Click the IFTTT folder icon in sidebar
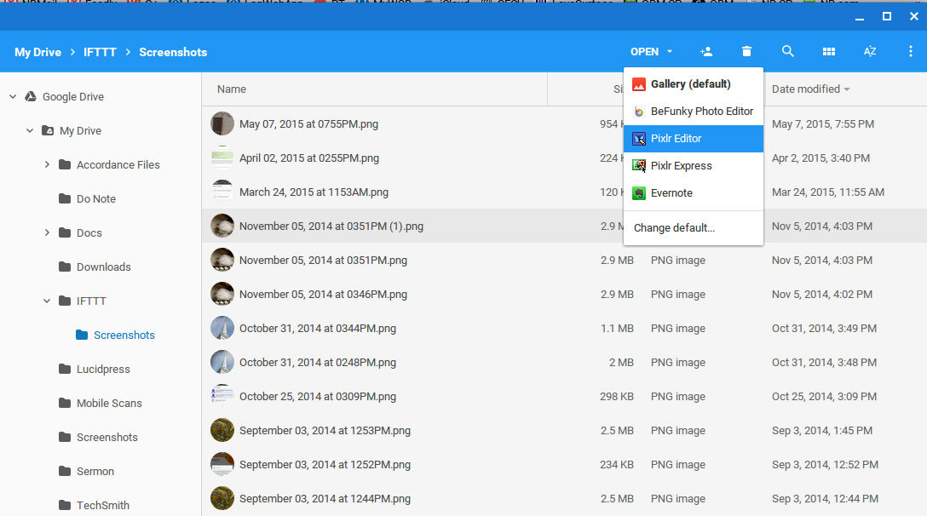 65,301
